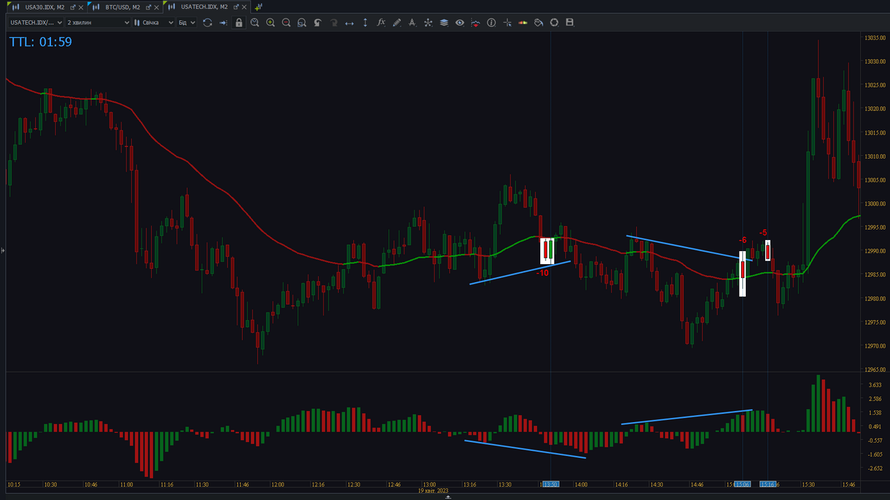Click the 12:00 time axis label
Viewport: 890px width, 500px height.
point(277,485)
